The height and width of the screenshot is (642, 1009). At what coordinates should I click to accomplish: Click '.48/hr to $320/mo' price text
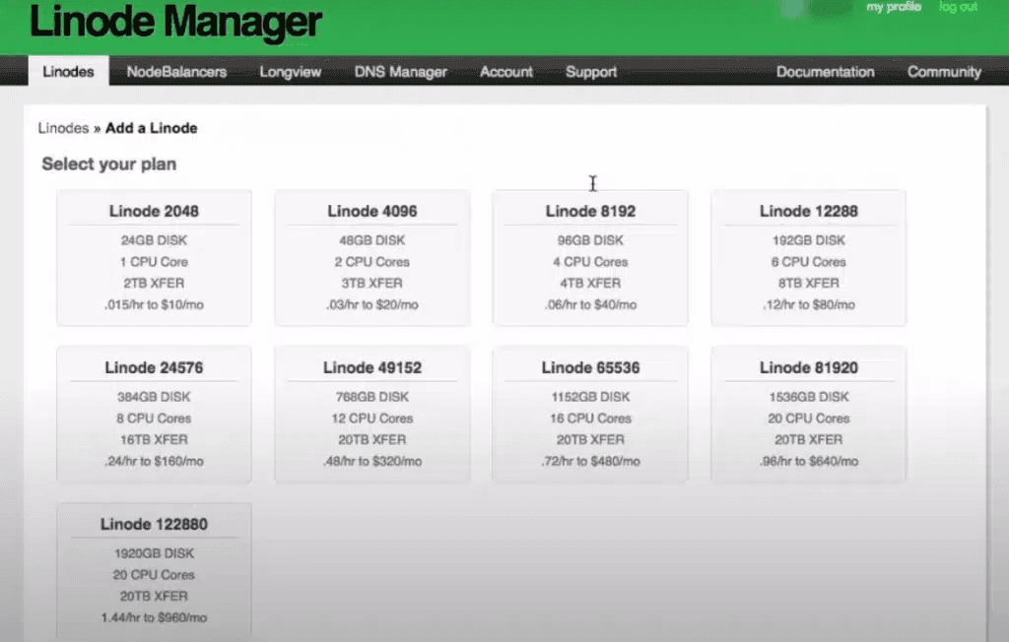coord(371,461)
